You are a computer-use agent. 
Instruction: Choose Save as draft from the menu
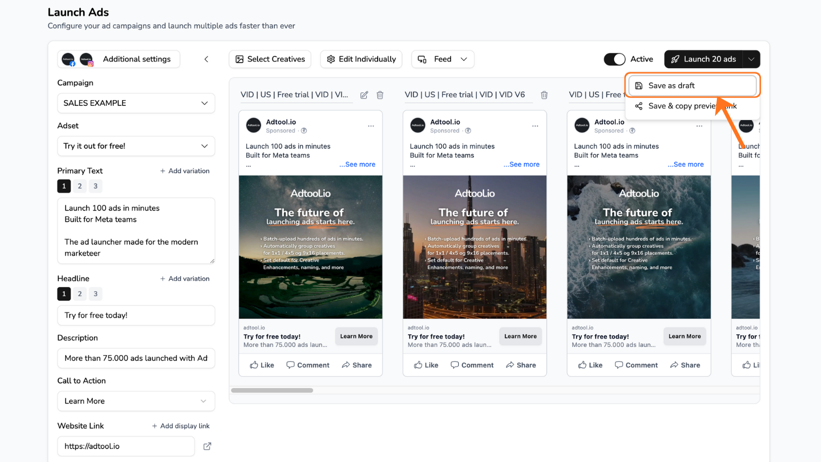click(x=693, y=86)
